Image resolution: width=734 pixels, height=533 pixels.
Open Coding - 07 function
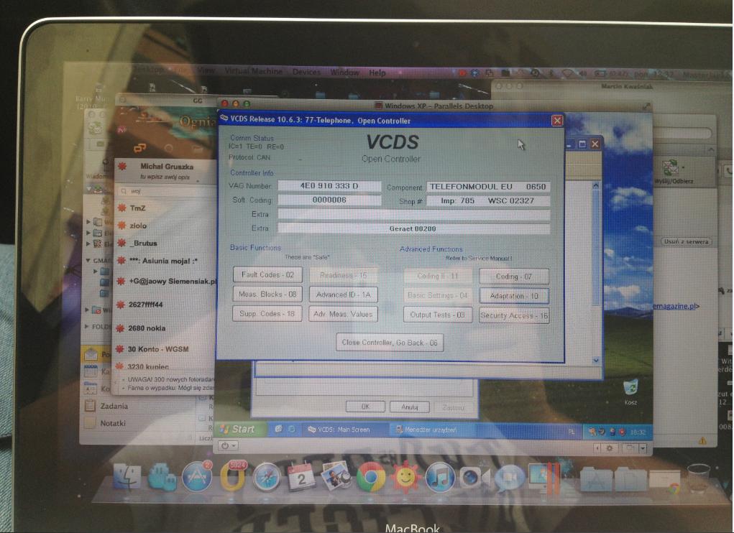pos(514,277)
